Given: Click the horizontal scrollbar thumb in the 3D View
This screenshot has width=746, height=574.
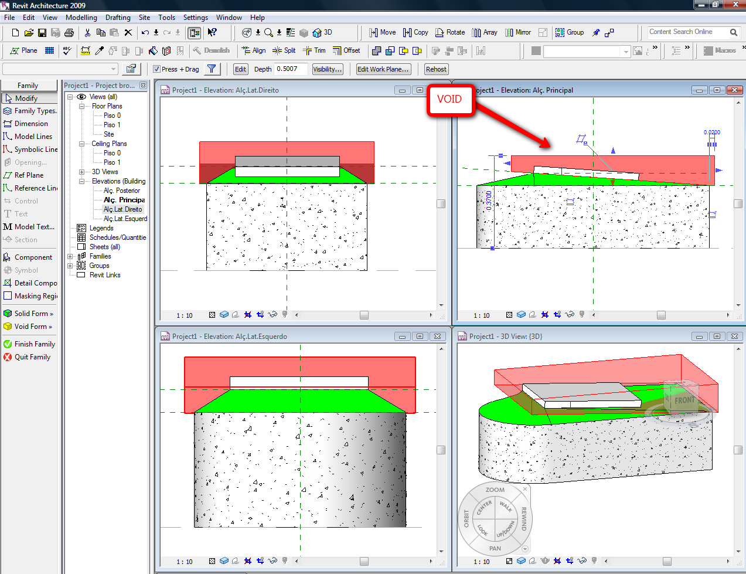Looking at the screenshot, I should 667,562.
